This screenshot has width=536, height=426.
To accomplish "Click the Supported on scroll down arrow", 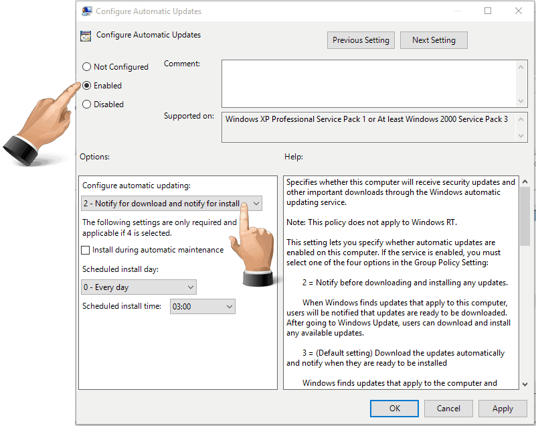I will pyautogui.click(x=521, y=136).
